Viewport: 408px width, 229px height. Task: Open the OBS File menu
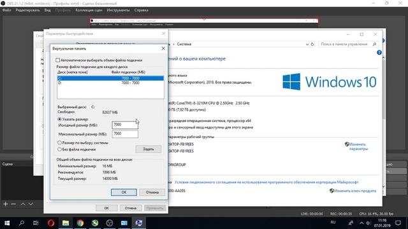pos(7,10)
